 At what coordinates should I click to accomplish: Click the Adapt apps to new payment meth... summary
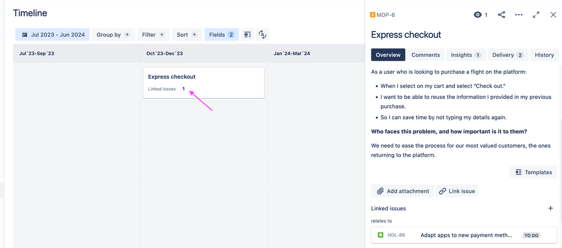coord(466,236)
